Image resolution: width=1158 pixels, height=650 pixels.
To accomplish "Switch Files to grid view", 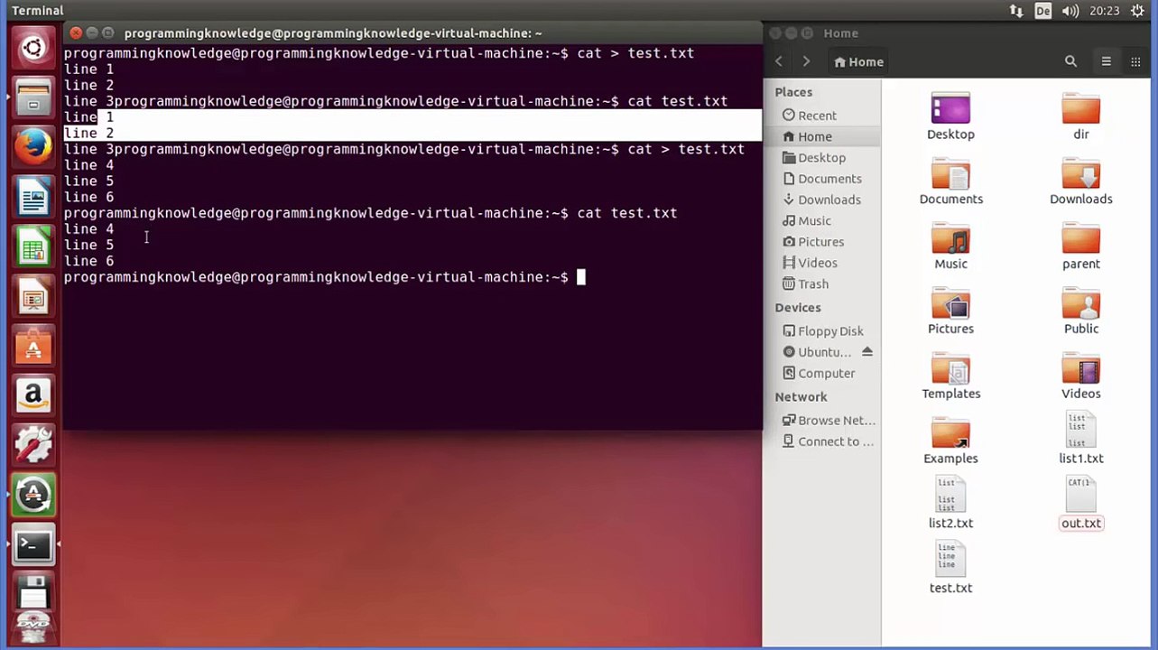I will pos(1135,61).
